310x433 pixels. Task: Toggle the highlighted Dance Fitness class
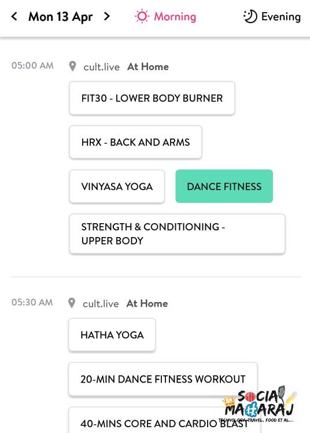point(224,187)
